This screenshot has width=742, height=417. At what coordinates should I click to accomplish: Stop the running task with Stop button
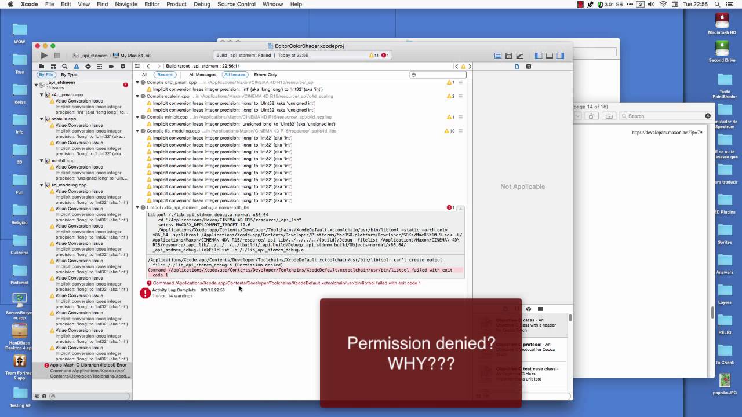[57, 56]
